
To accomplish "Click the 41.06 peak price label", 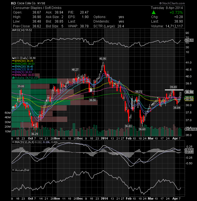I will [103, 59].
